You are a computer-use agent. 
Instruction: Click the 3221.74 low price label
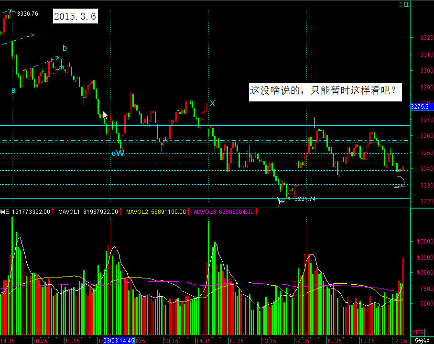[305, 199]
